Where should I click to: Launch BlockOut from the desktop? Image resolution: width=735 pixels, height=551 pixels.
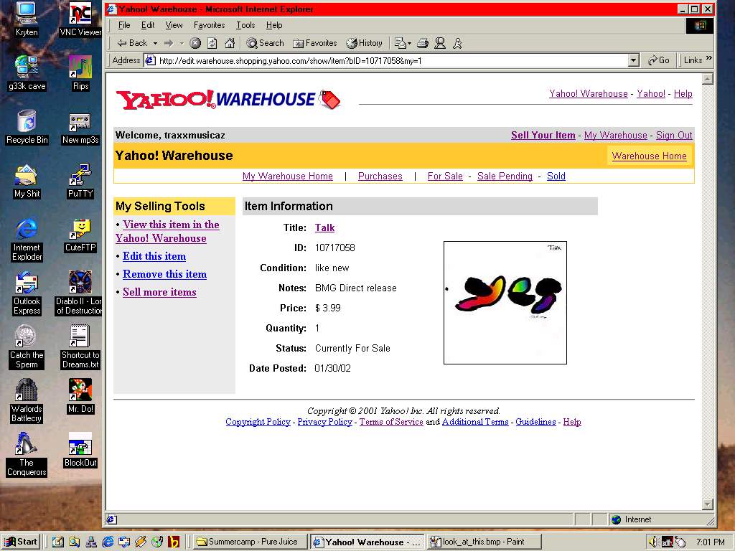tap(80, 451)
